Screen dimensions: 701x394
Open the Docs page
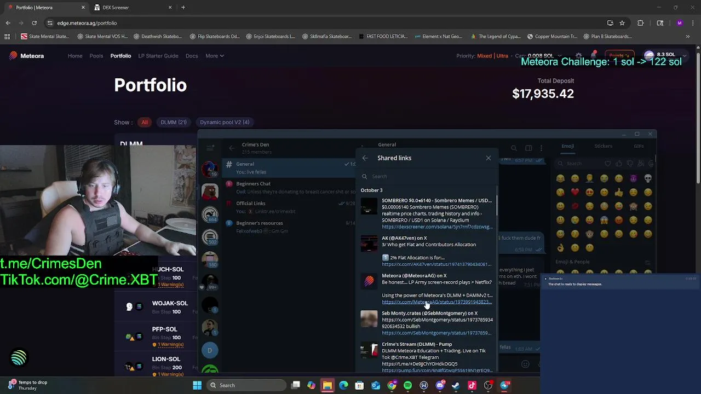tap(192, 56)
